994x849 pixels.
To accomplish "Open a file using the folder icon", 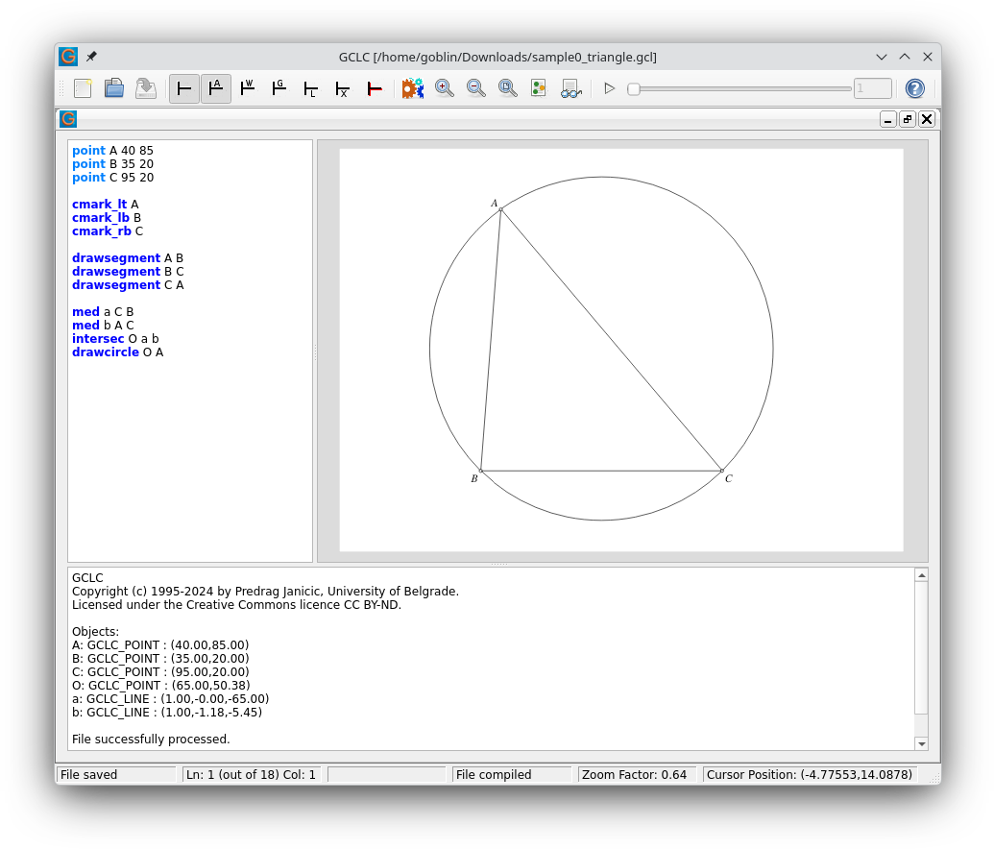I will click(x=114, y=88).
